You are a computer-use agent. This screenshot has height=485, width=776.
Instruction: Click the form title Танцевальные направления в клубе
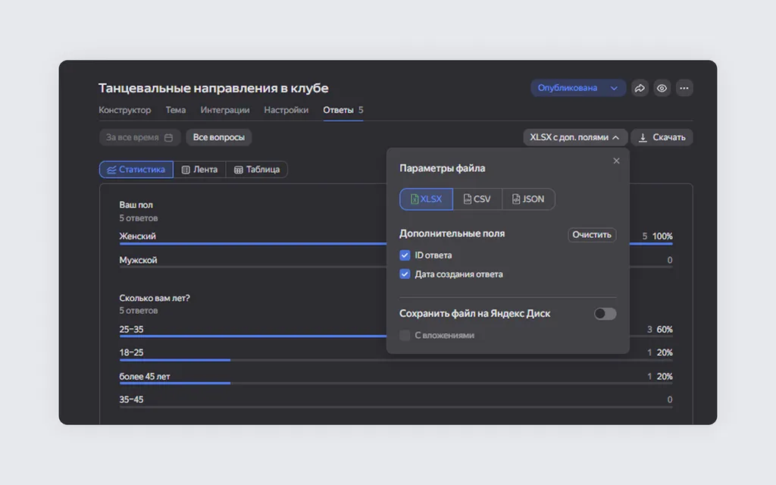tap(213, 88)
